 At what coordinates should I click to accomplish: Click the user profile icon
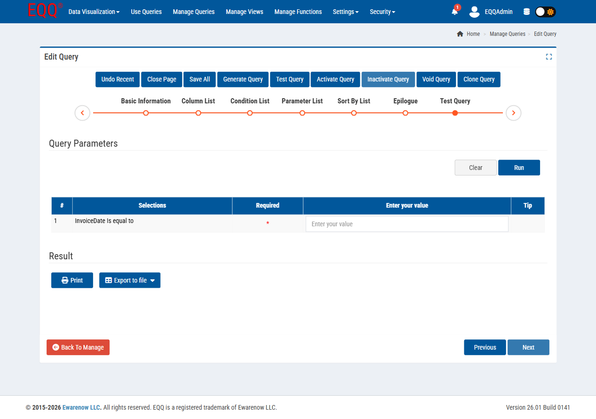474,12
